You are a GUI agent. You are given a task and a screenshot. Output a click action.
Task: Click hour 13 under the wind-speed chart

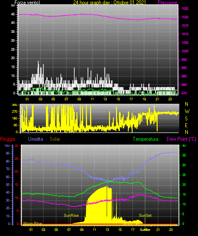tap(105, 99)
